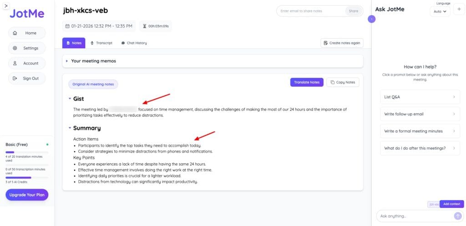Focus the Ask anything input field

[x=416, y=216]
